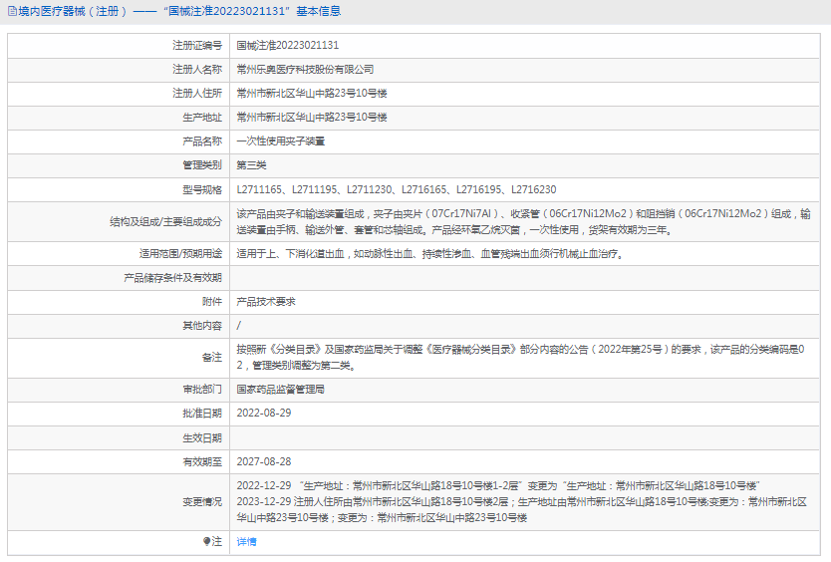The image size is (831, 562).
Task: Select the remark text starting 按照新《分类目录》
Action: [520, 358]
